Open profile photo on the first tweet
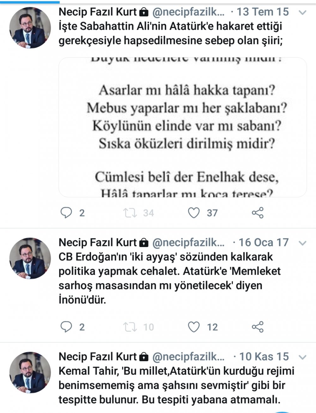 pos(30,28)
